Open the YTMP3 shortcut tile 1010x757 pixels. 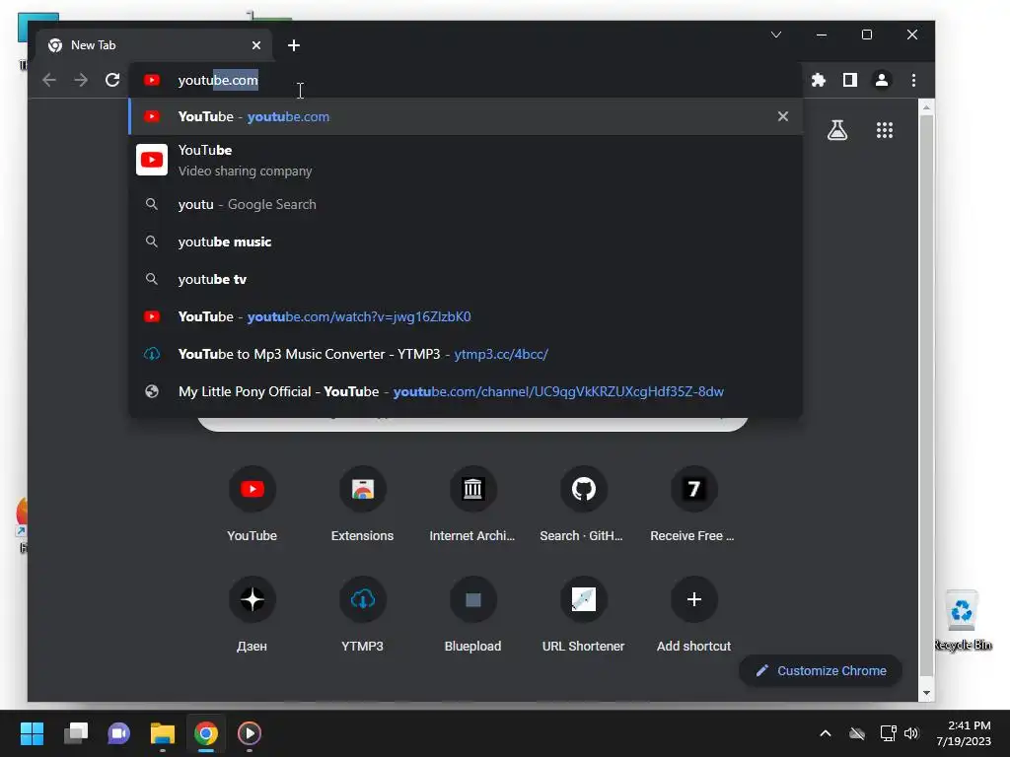tap(363, 615)
